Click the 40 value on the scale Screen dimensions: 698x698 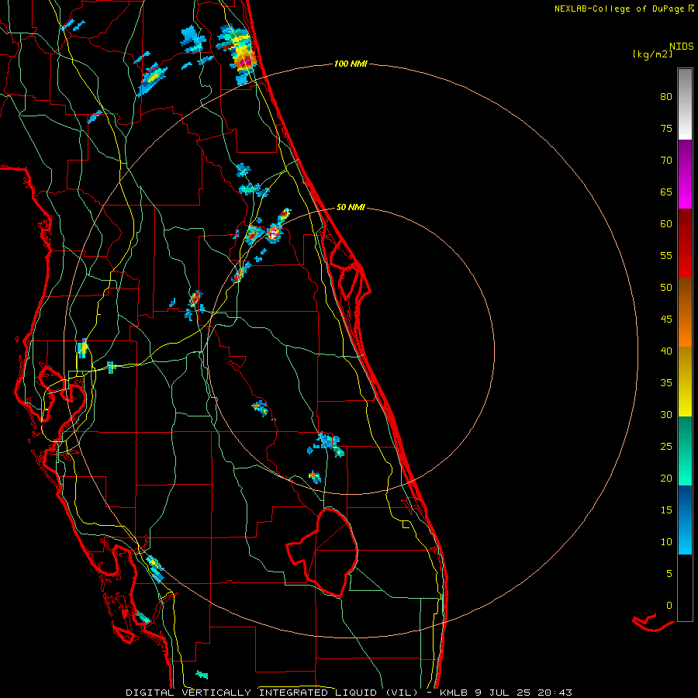666,351
